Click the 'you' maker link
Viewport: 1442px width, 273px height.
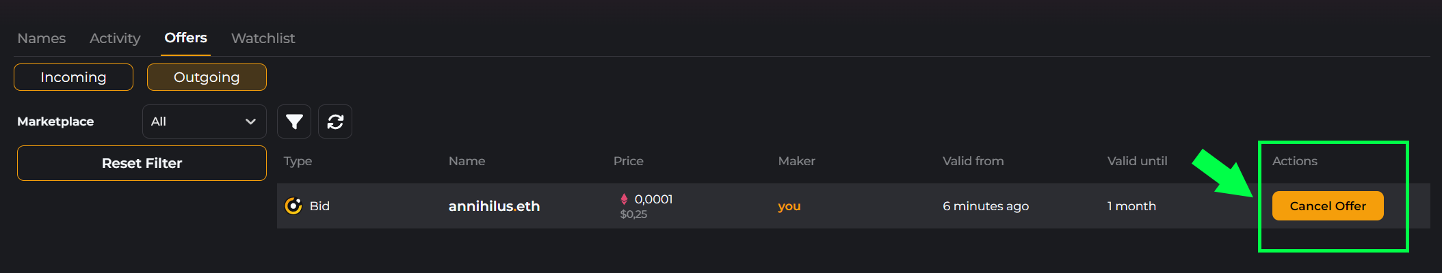[x=789, y=206]
